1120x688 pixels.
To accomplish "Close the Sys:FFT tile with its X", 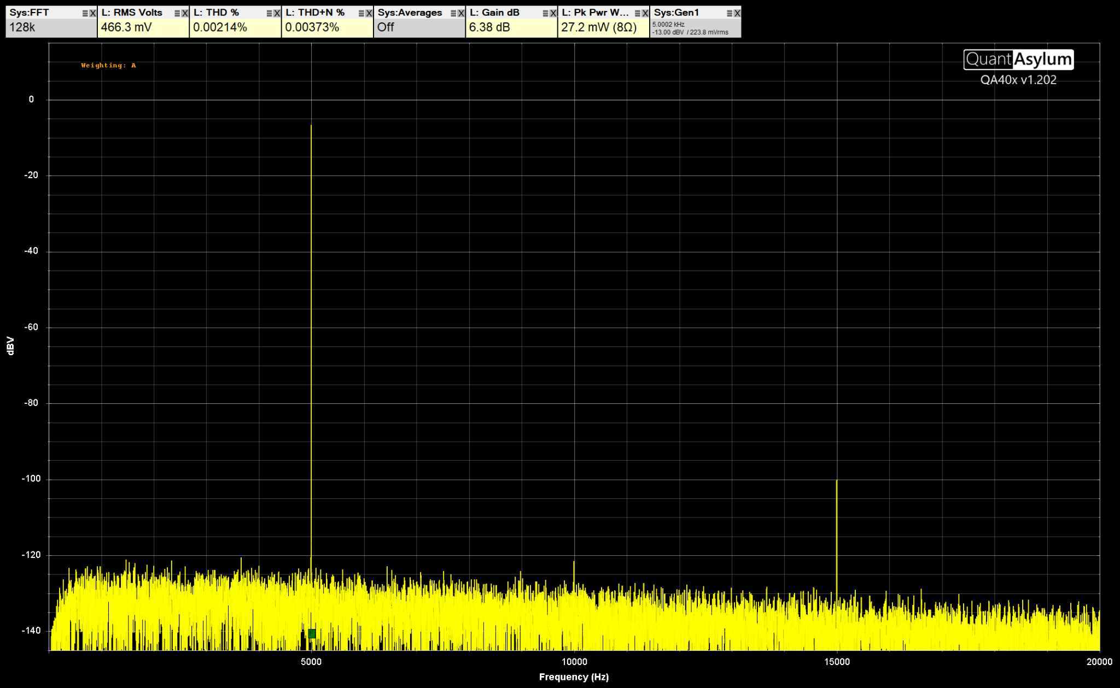I will (93, 13).
